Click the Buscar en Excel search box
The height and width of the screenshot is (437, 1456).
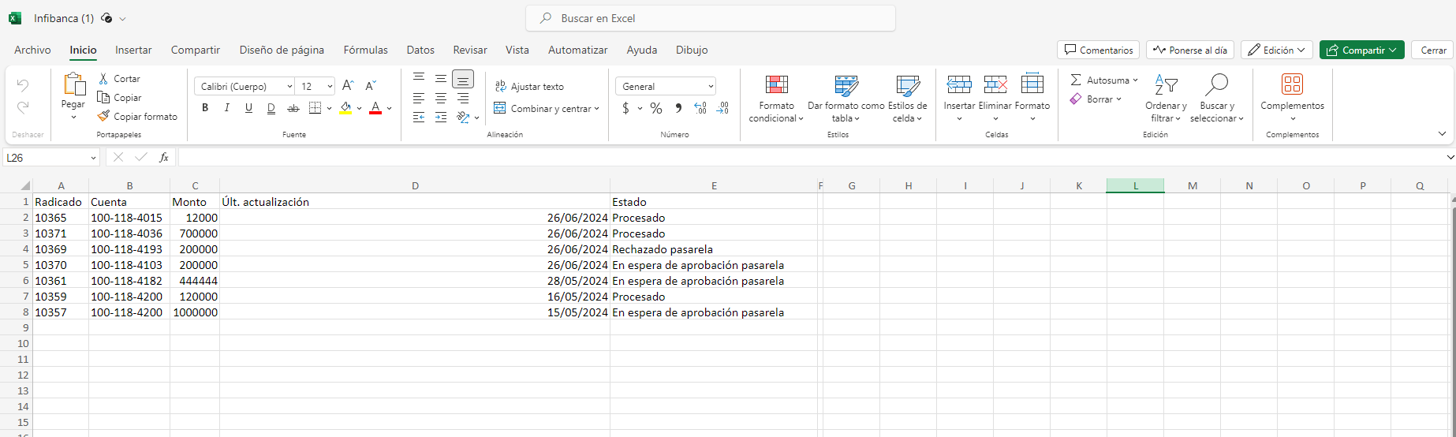coord(710,18)
